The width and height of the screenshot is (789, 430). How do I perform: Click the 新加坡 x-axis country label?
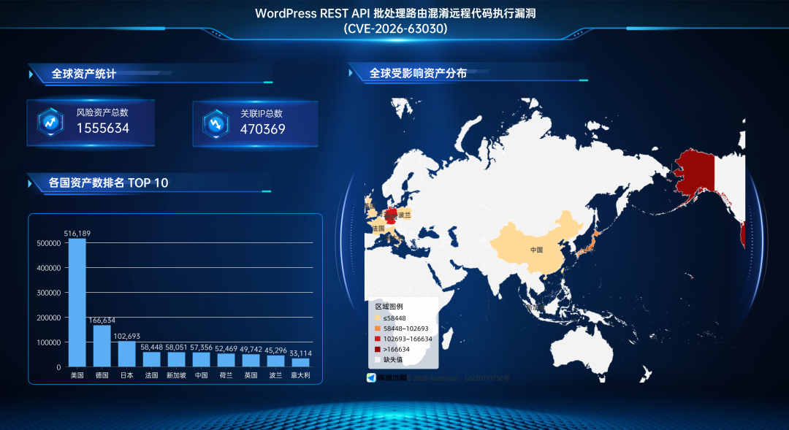point(176,375)
